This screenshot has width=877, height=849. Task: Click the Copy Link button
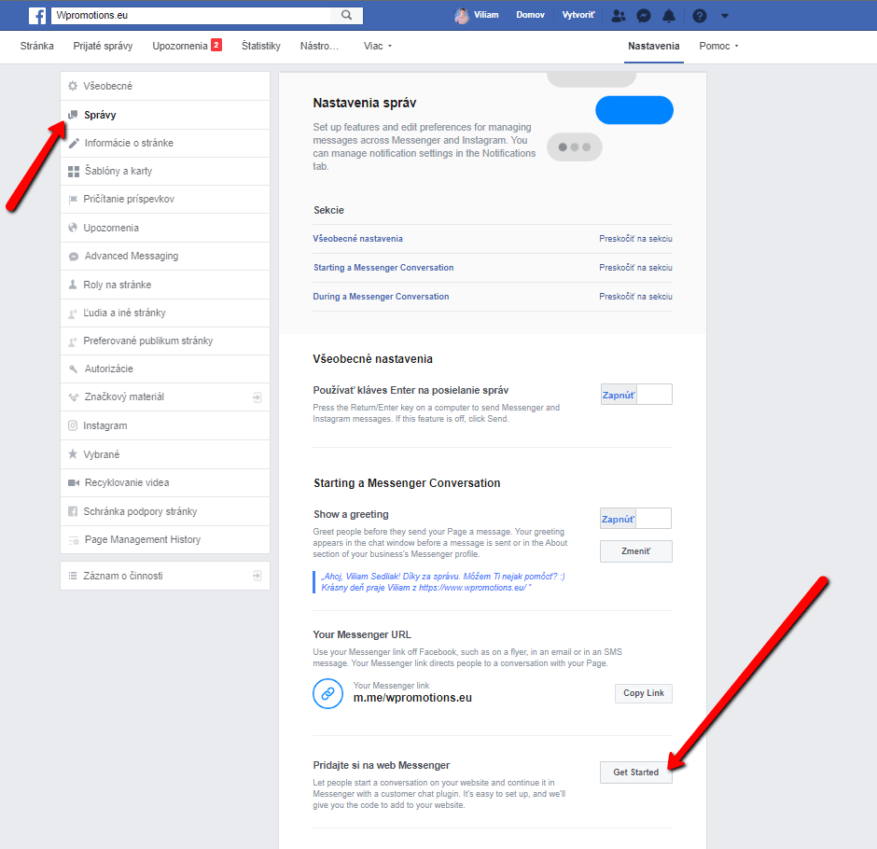[644, 693]
